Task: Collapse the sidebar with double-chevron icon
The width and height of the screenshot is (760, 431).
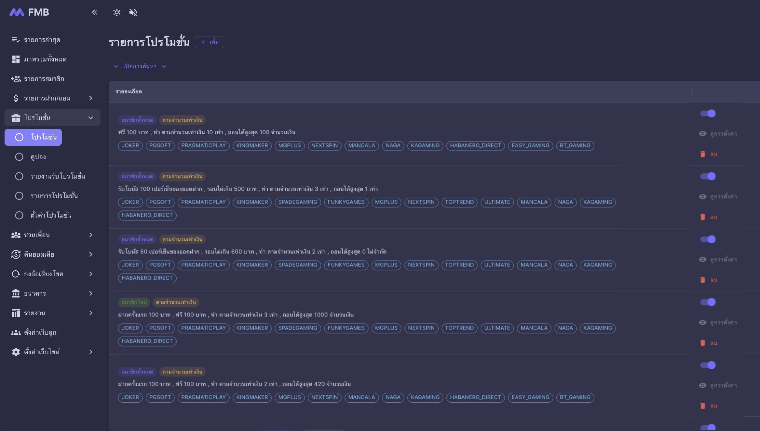Action: [x=94, y=12]
